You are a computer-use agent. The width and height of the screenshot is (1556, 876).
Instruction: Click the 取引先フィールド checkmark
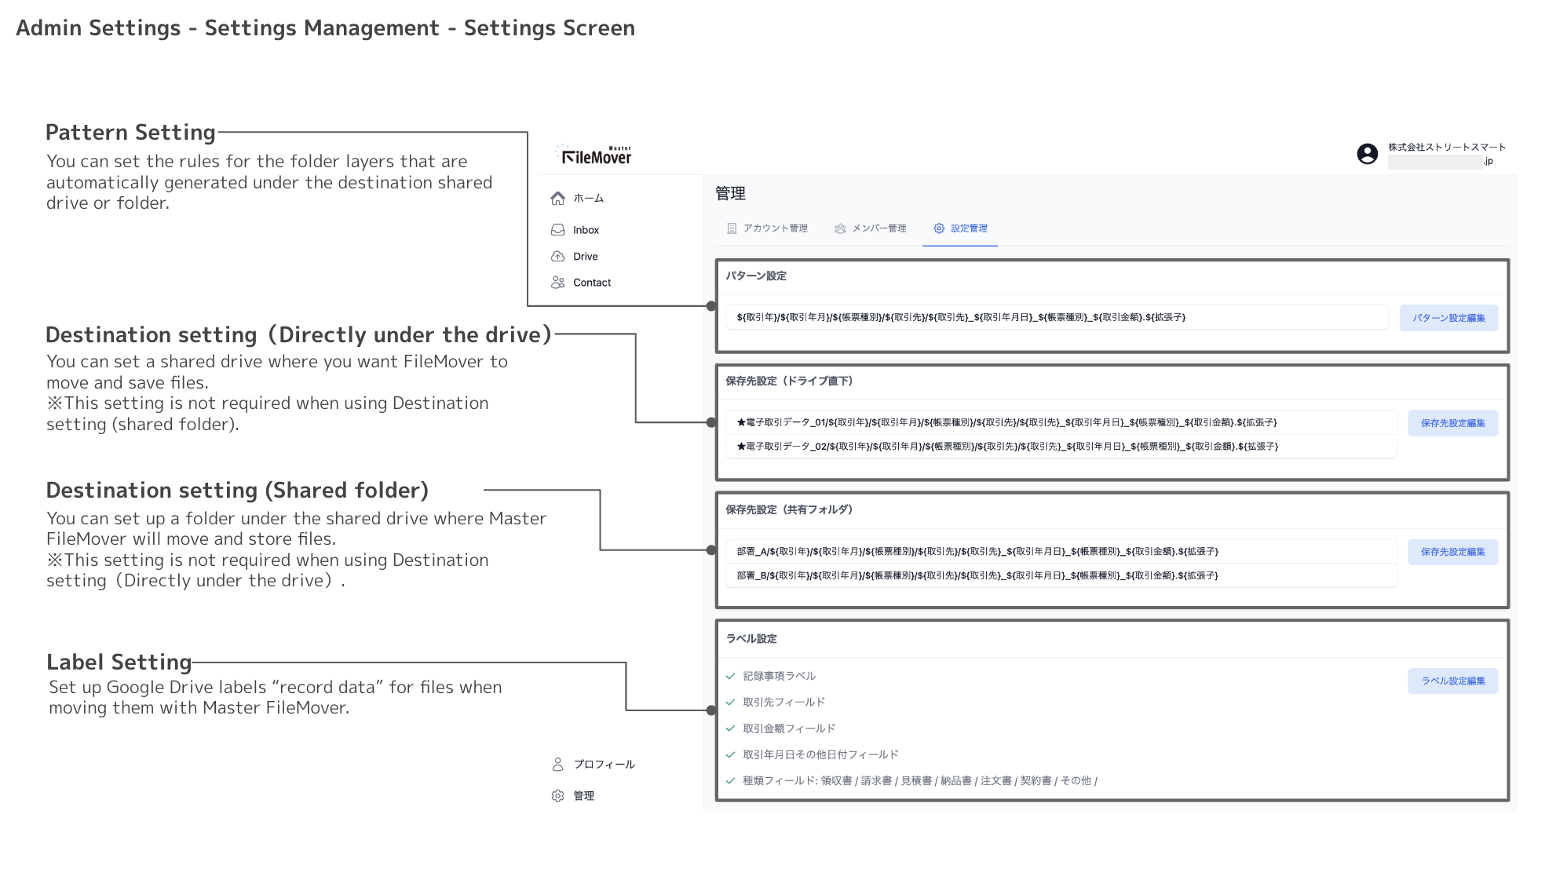tap(731, 703)
